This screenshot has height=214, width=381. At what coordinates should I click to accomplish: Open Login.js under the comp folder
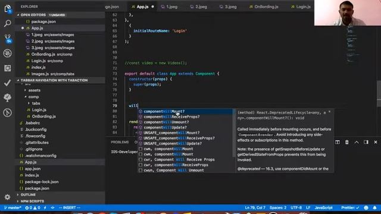(60, 110)
